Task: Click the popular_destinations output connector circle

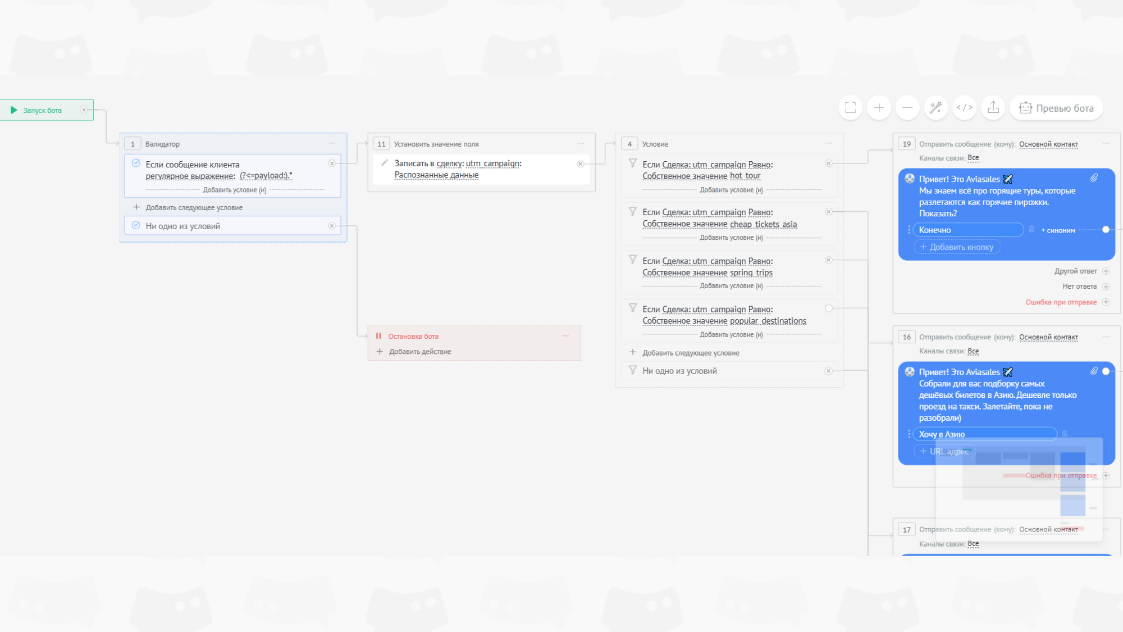Action: pos(829,308)
